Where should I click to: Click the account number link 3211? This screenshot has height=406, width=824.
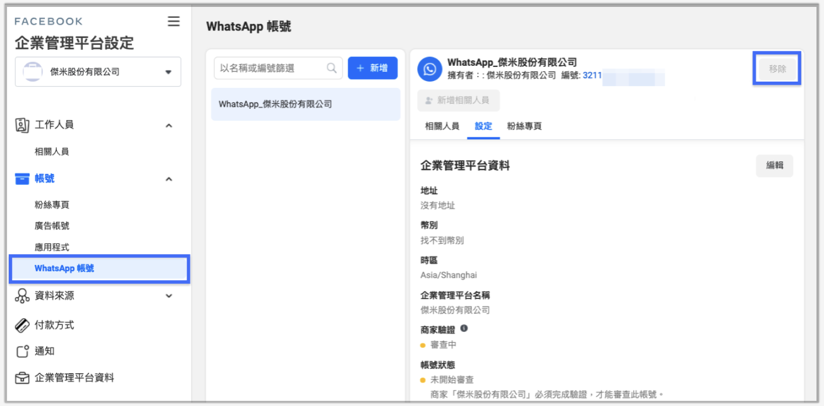coord(592,75)
